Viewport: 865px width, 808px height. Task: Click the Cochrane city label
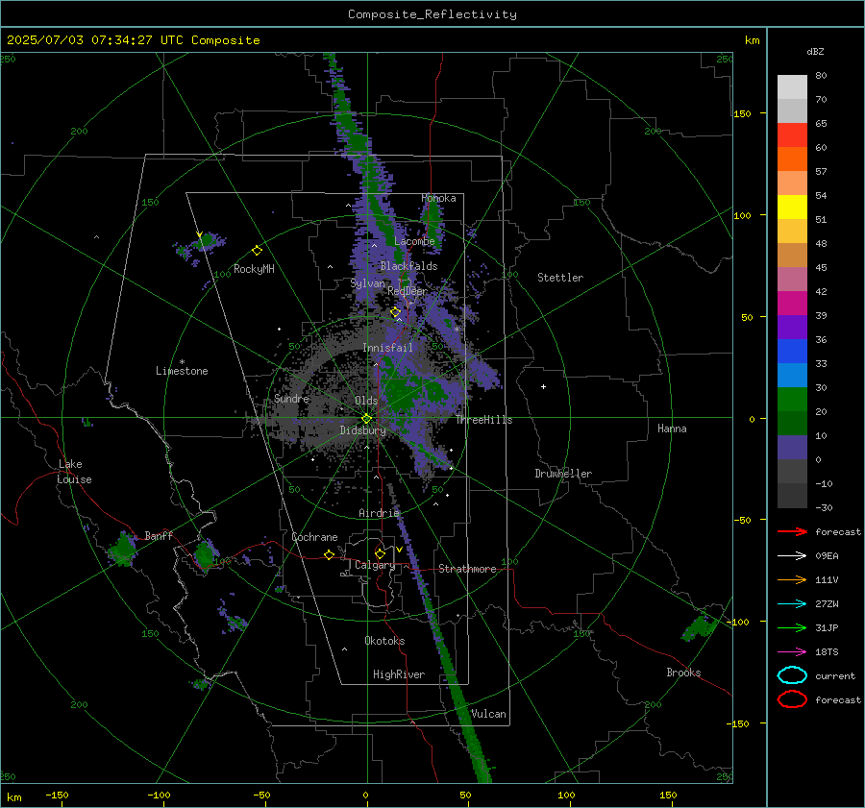(x=314, y=537)
